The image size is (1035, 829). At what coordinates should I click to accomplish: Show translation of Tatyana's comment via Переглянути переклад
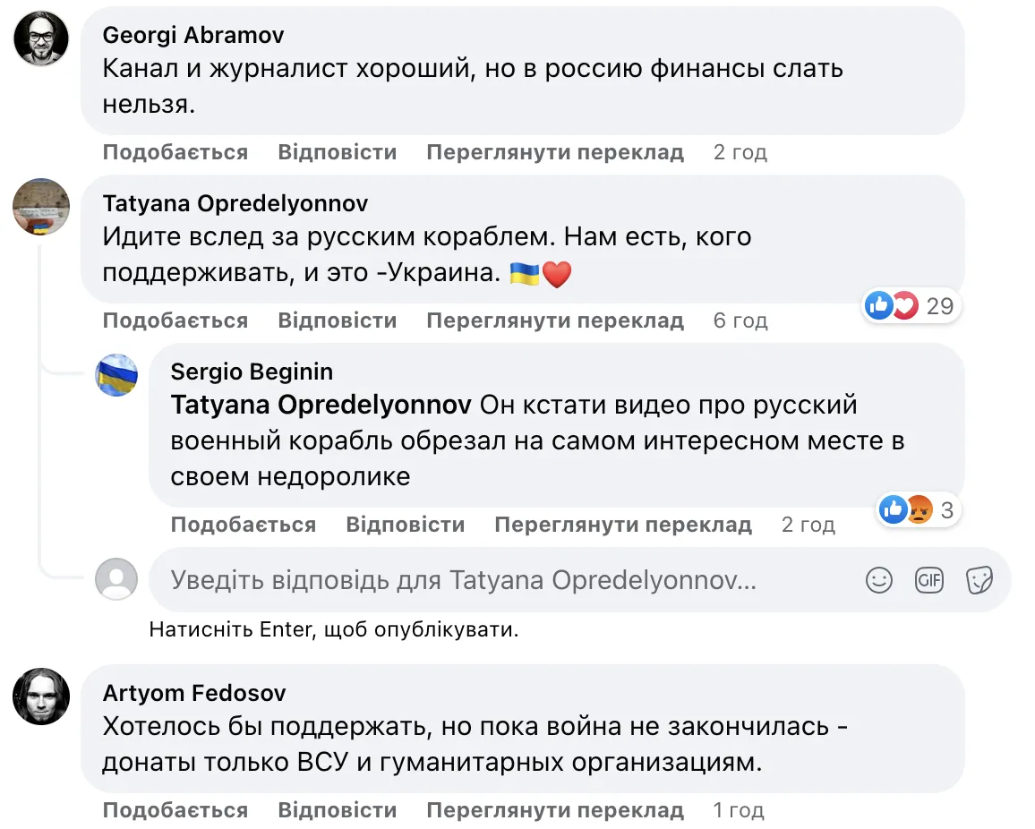(x=556, y=320)
